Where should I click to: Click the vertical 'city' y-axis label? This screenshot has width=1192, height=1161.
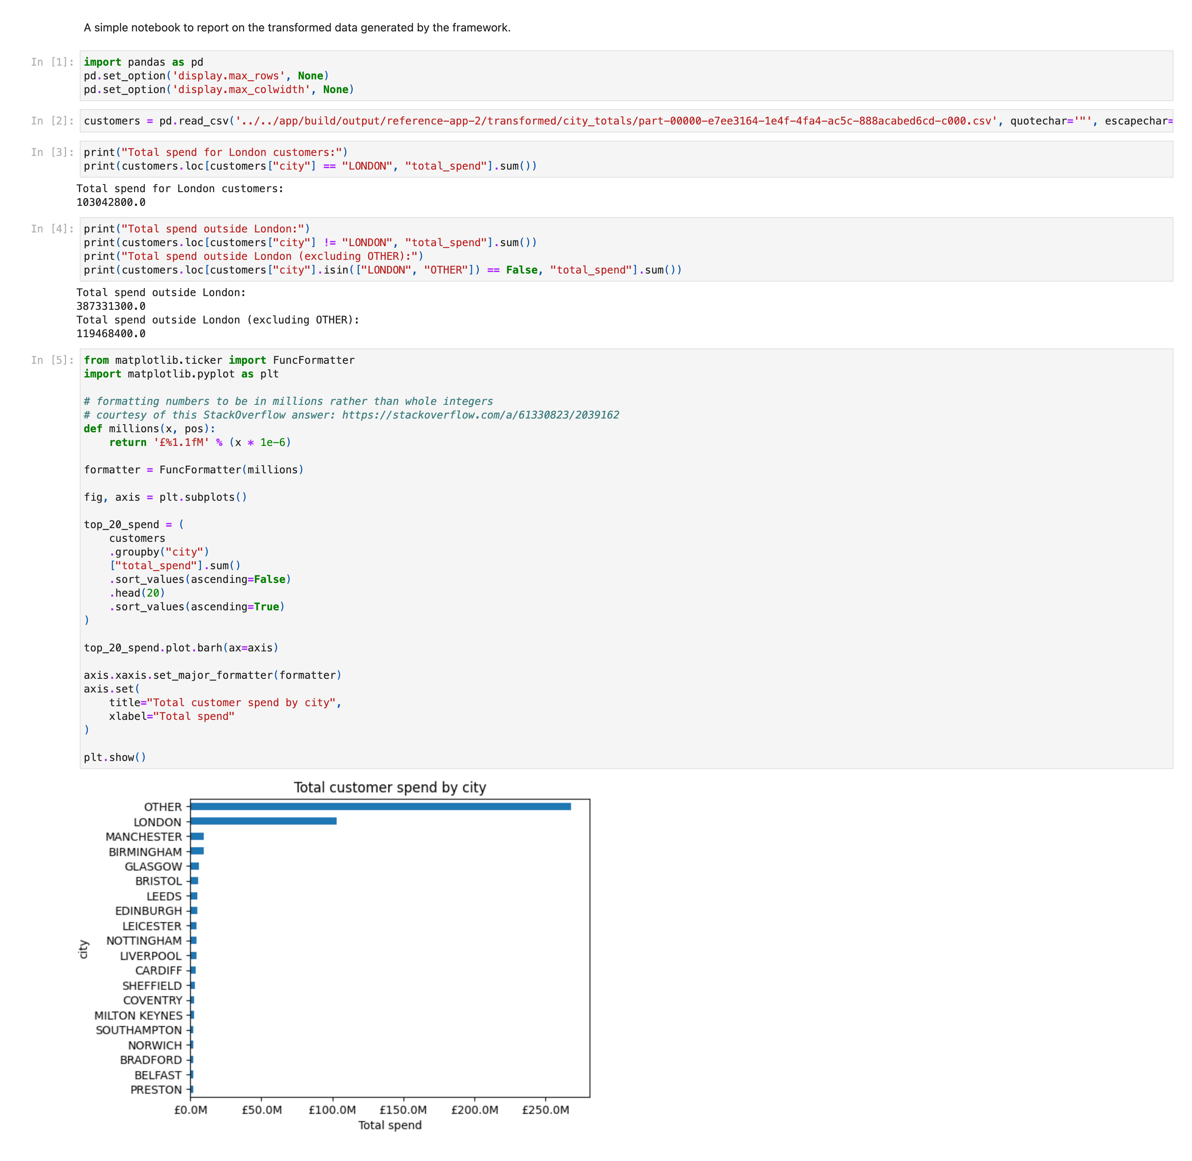(x=83, y=949)
